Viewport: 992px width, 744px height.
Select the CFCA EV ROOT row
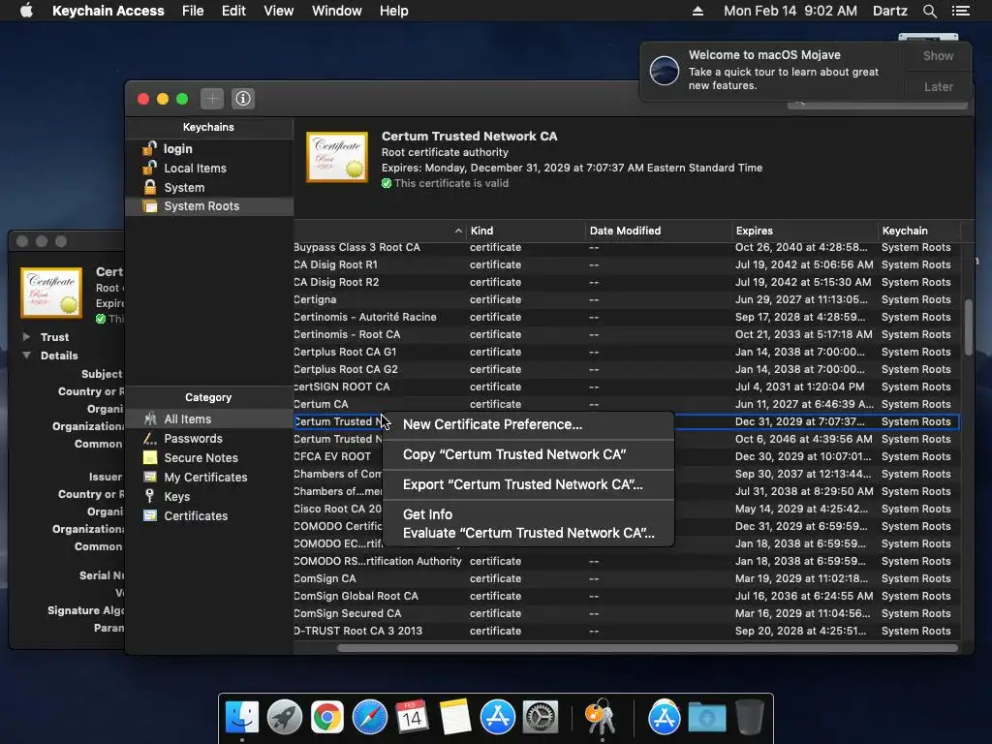pyautogui.click(x=627, y=457)
